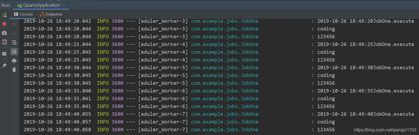This screenshot has height=135, width=419.
Task: Click the timestamp 2019-10-26 18:49:25.044
Action: [57, 44]
